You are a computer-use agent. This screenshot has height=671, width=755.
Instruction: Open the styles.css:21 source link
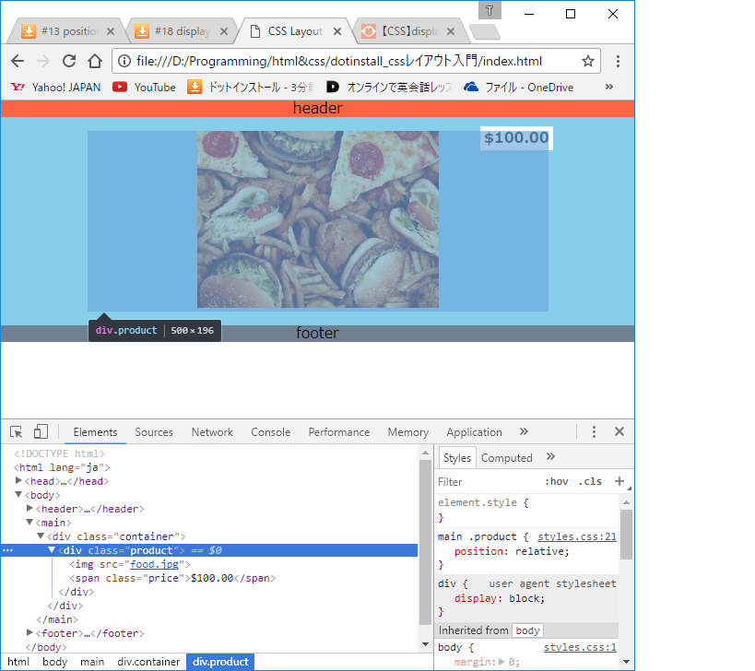(577, 536)
